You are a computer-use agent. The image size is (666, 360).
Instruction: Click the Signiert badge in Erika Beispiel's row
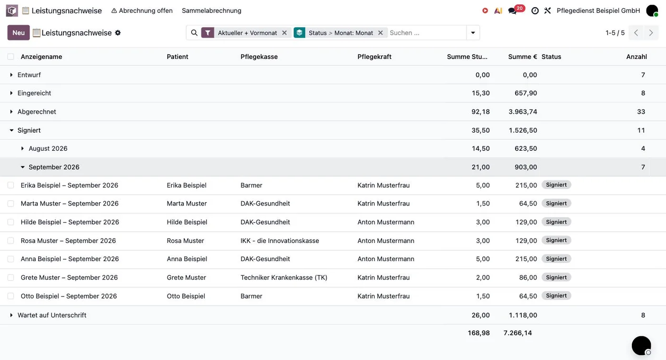(x=557, y=185)
